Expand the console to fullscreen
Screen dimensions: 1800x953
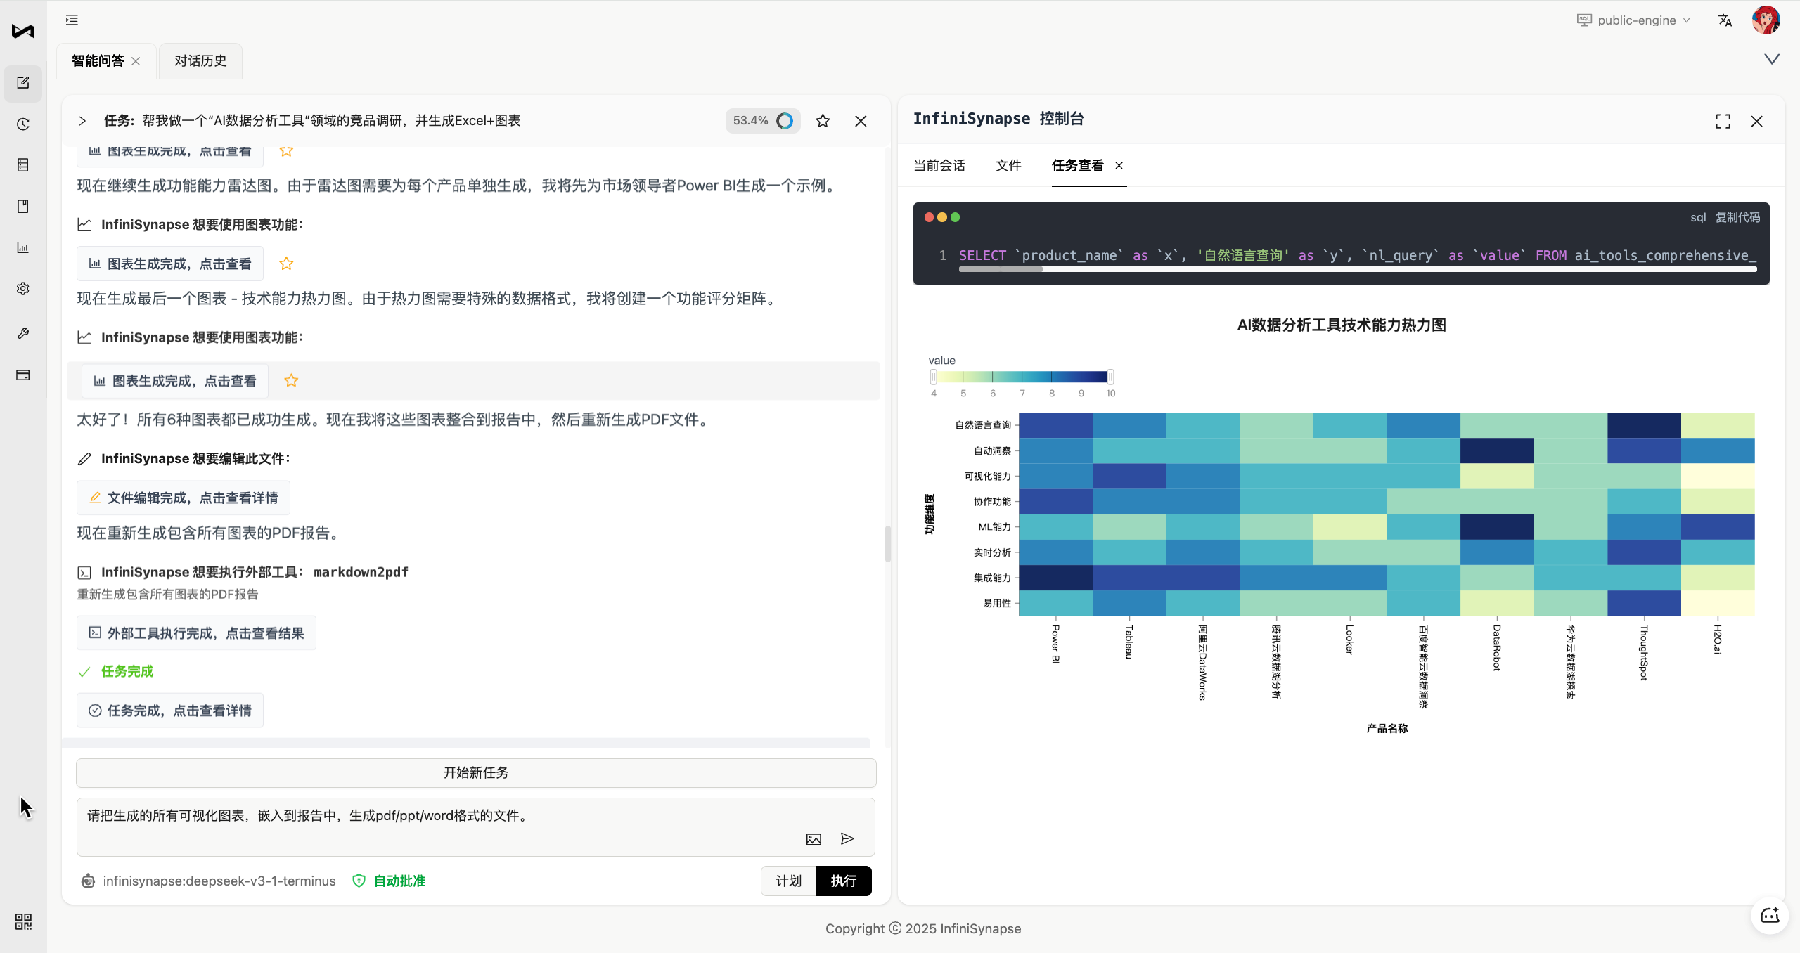[1723, 122]
